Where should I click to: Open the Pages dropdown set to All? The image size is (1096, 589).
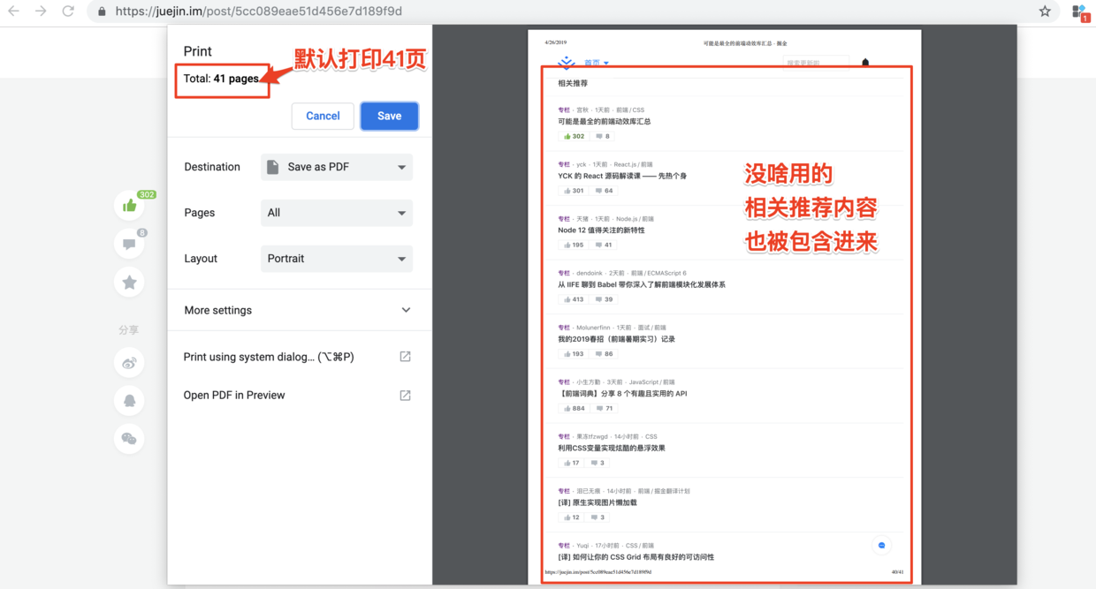(336, 213)
